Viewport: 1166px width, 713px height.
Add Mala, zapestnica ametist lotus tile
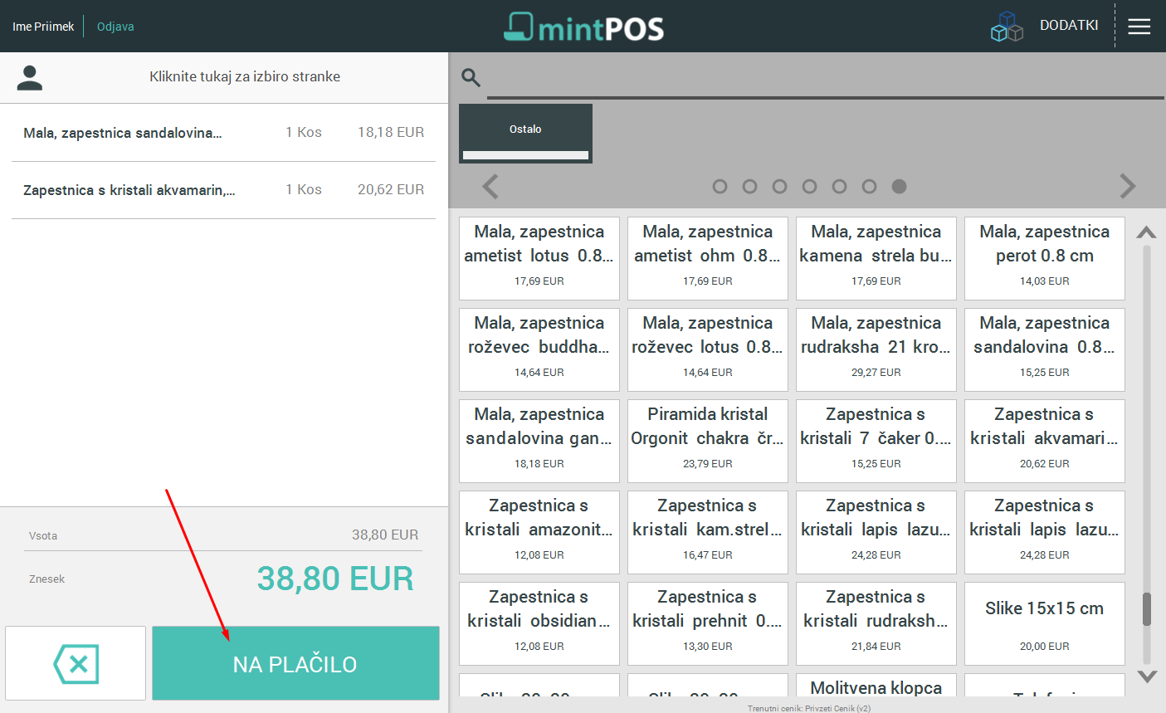tap(539, 258)
